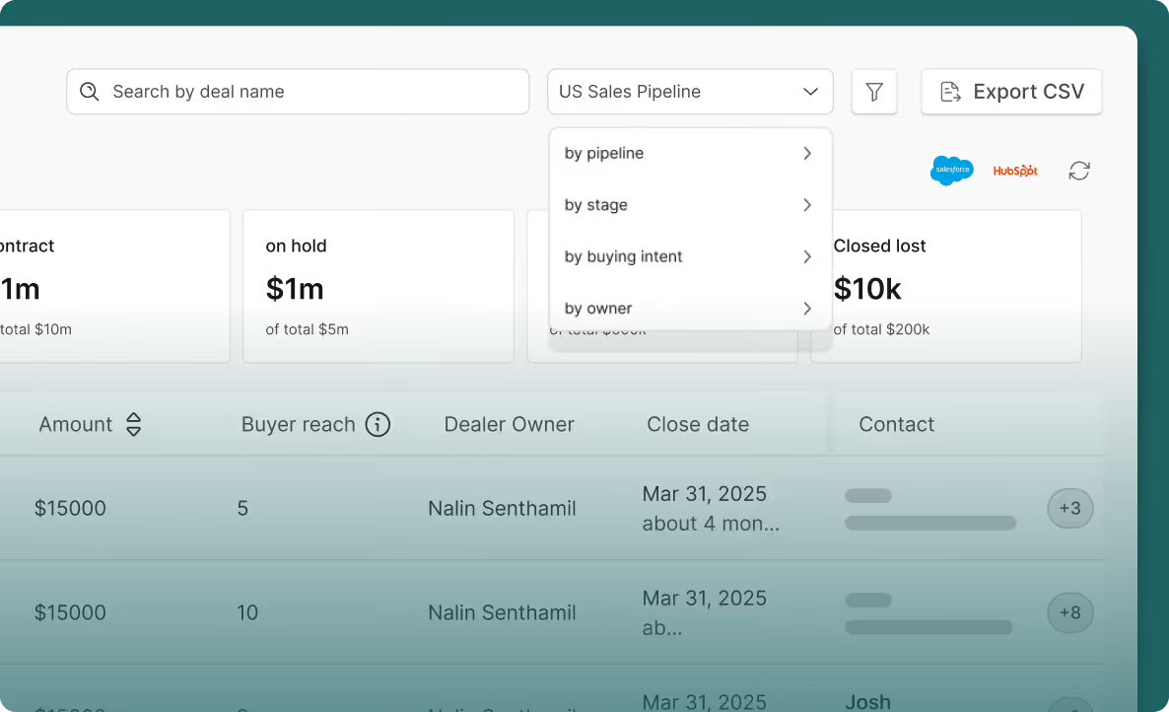Screen dimensions: 1169x712
Task: Focus the Search by deal name field
Action: pos(298,92)
